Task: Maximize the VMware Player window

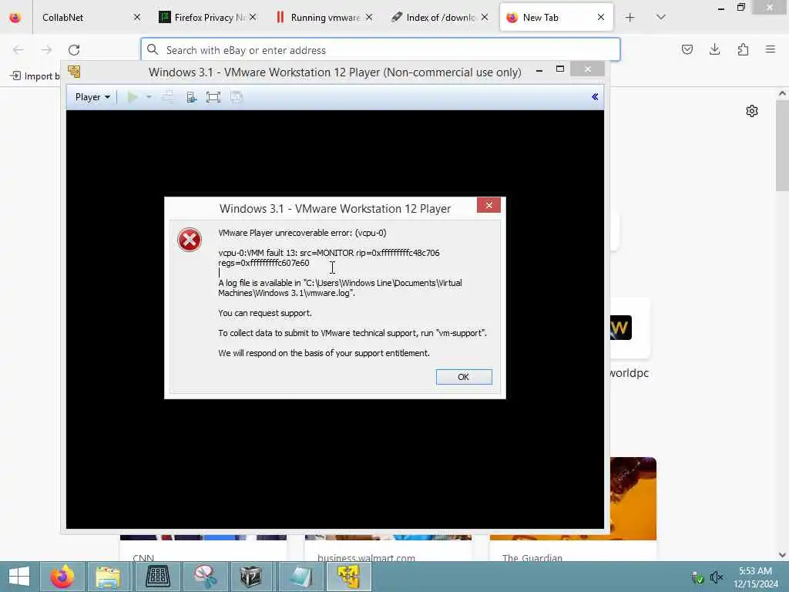Action: tap(560, 69)
